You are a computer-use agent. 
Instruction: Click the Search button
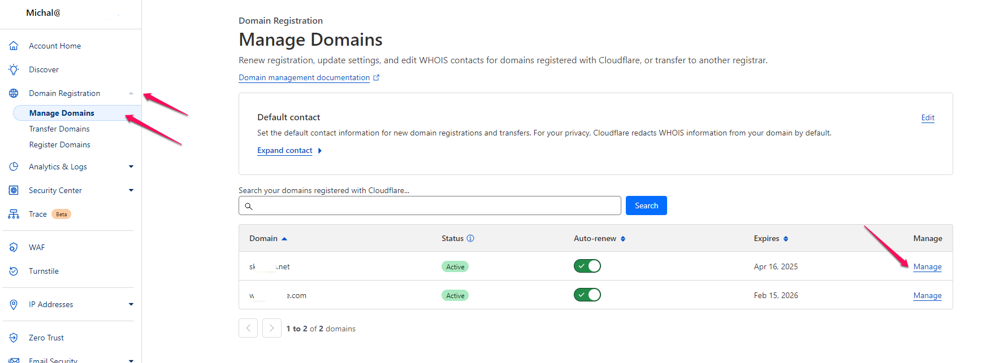pyautogui.click(x=646, y=205)
